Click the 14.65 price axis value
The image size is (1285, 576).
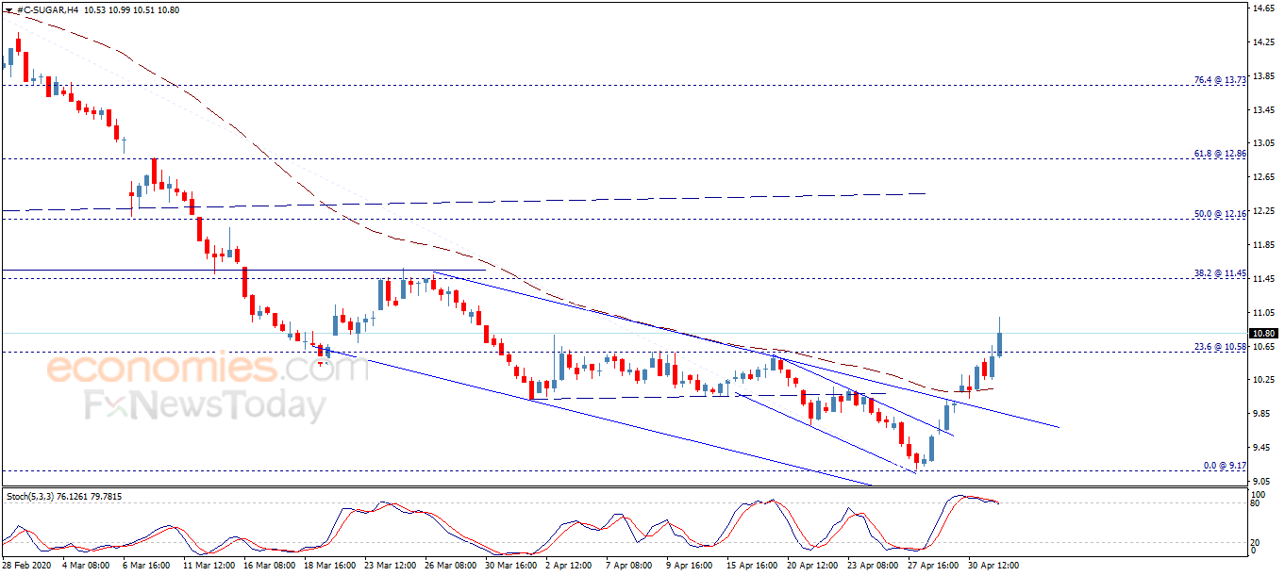click(1264, 8)
